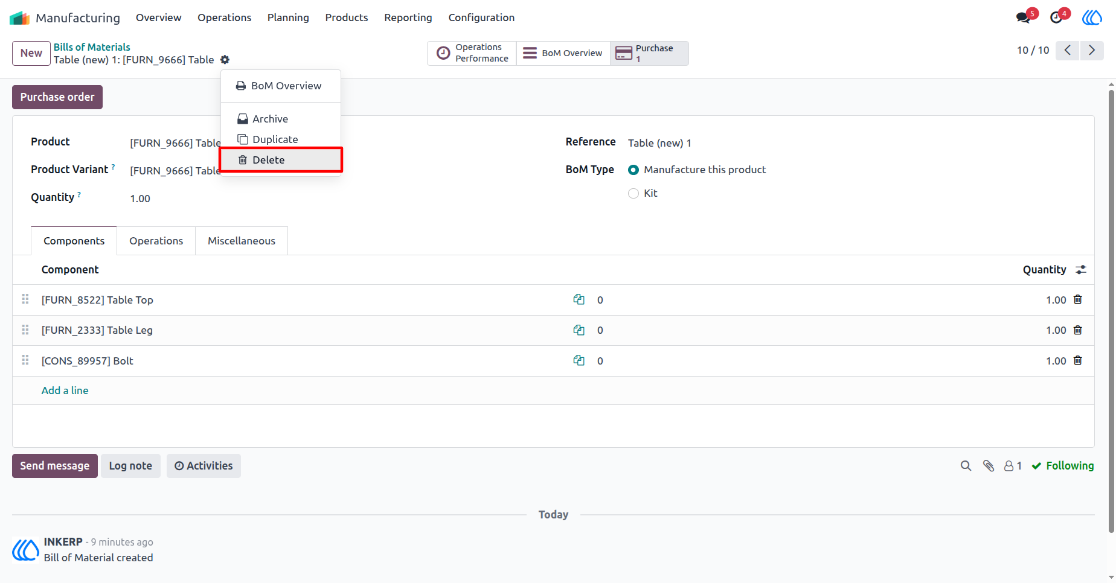The height and width of the screenshot is (583, 1116).
Task: Open the gear actions menu icon
Action: coord(225,60)
